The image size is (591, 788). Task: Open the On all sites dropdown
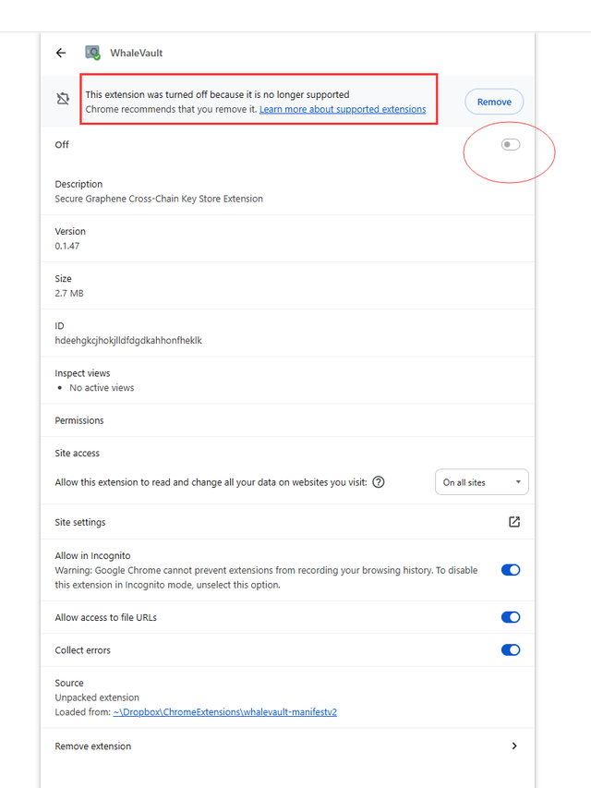click(x=481, y=482)
